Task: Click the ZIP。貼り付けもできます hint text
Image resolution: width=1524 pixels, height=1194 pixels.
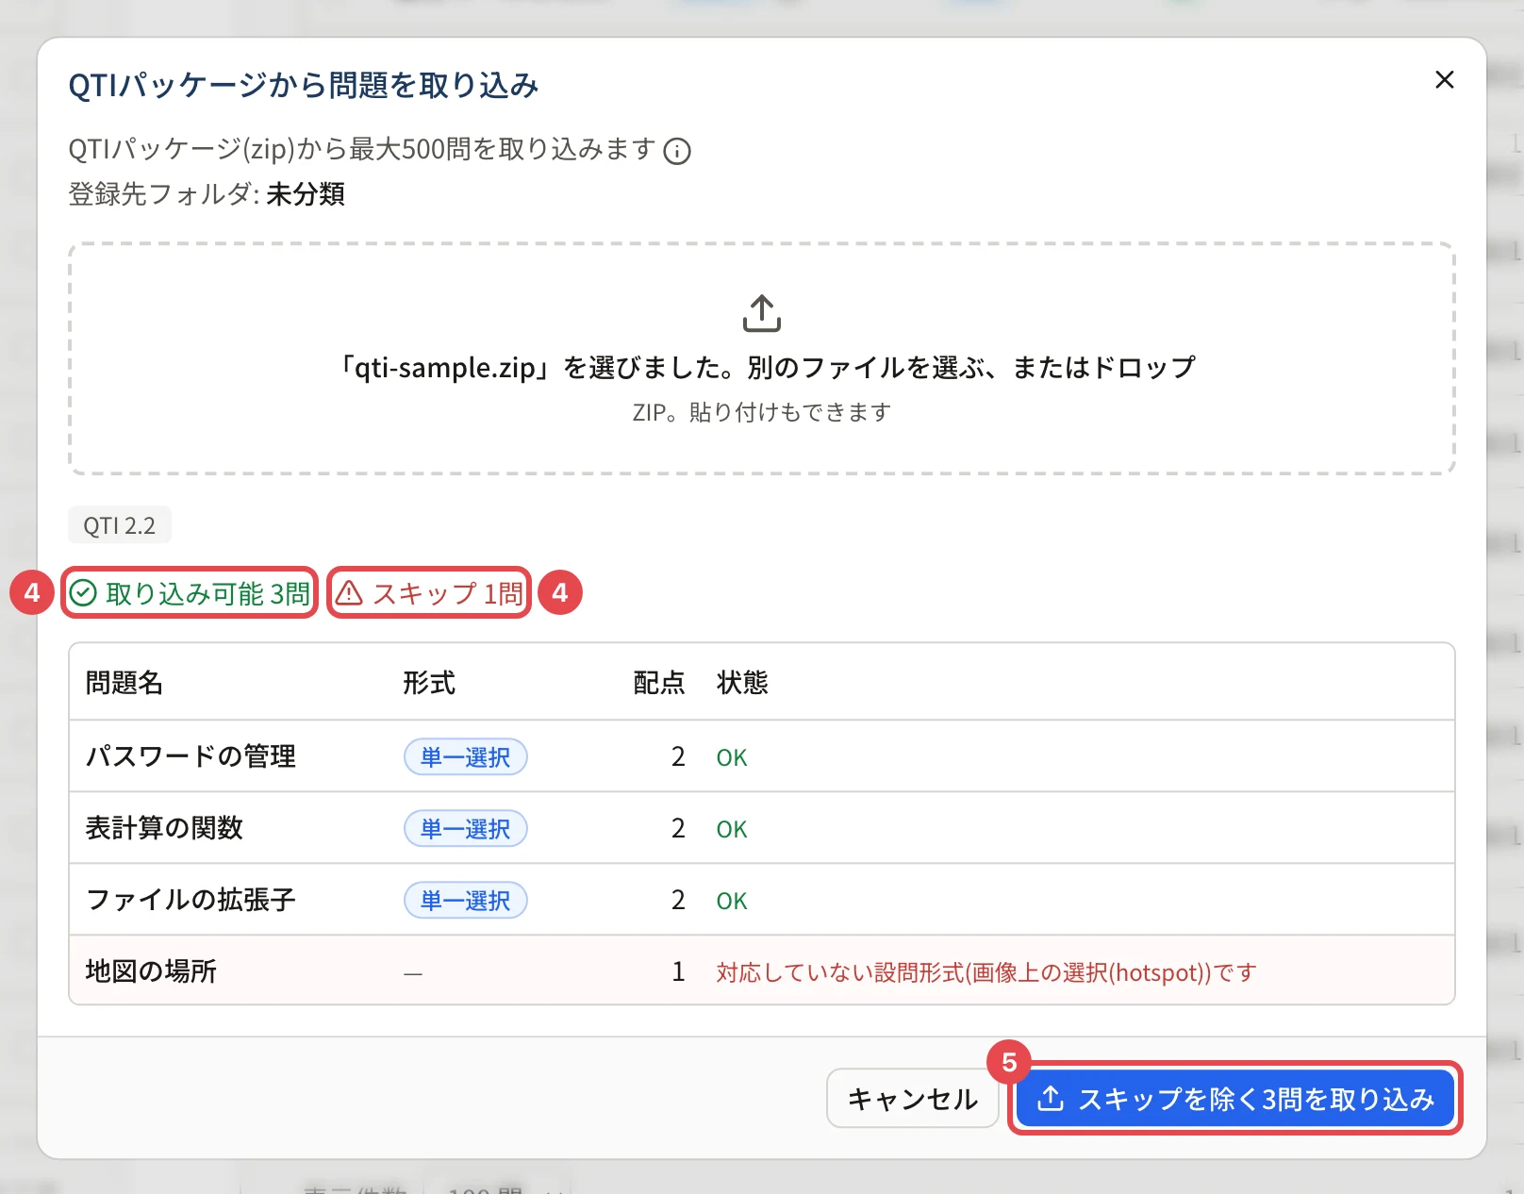Action: [762, 413]
